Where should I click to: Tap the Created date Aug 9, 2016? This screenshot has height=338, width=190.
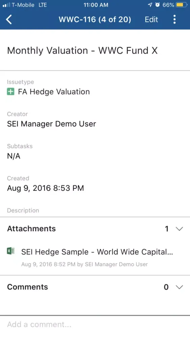tap(46, 188)
